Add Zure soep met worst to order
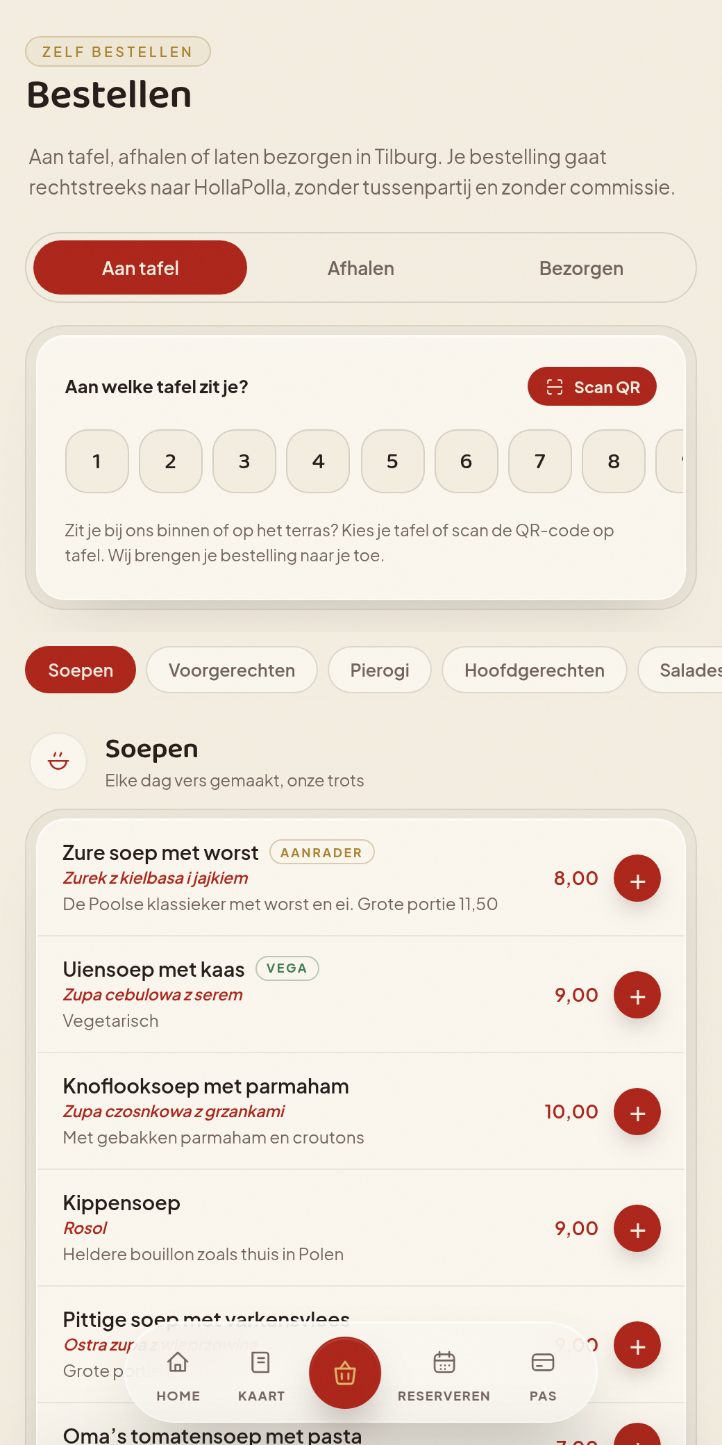Image resolution: width=722 pixels, height=1445 pixels. pyautogui.click(x=637, y=878)
